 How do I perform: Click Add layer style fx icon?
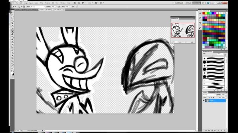[209, 130]
